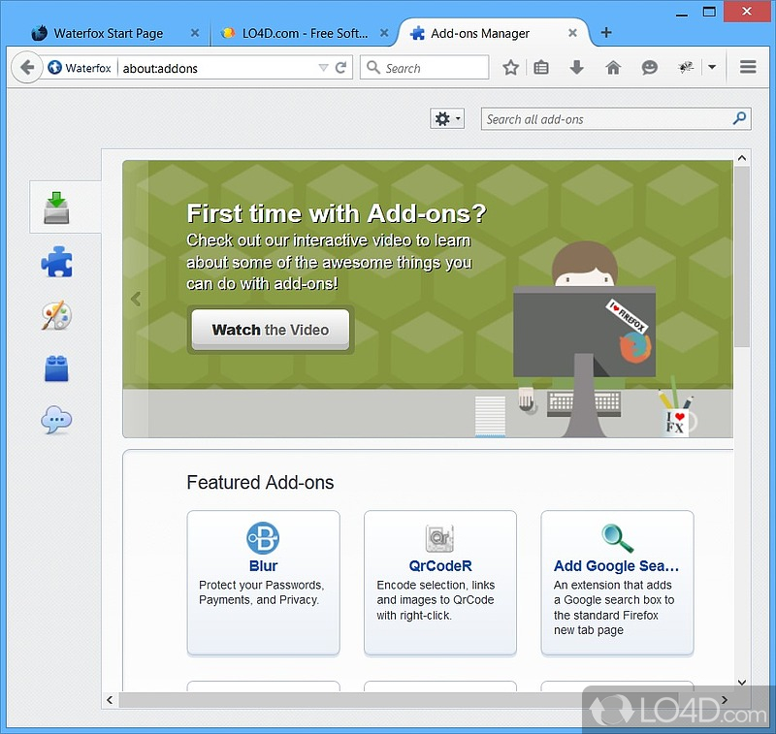The width and height of the screenshot is (776, 734).
Task: Click the vertical scrollbar down arrow
Action: pos(741,683)
